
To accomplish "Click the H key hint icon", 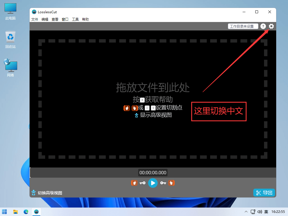I will tap(142, 100).
